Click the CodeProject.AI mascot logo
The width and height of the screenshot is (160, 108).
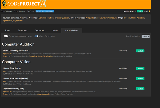[4, 4]
